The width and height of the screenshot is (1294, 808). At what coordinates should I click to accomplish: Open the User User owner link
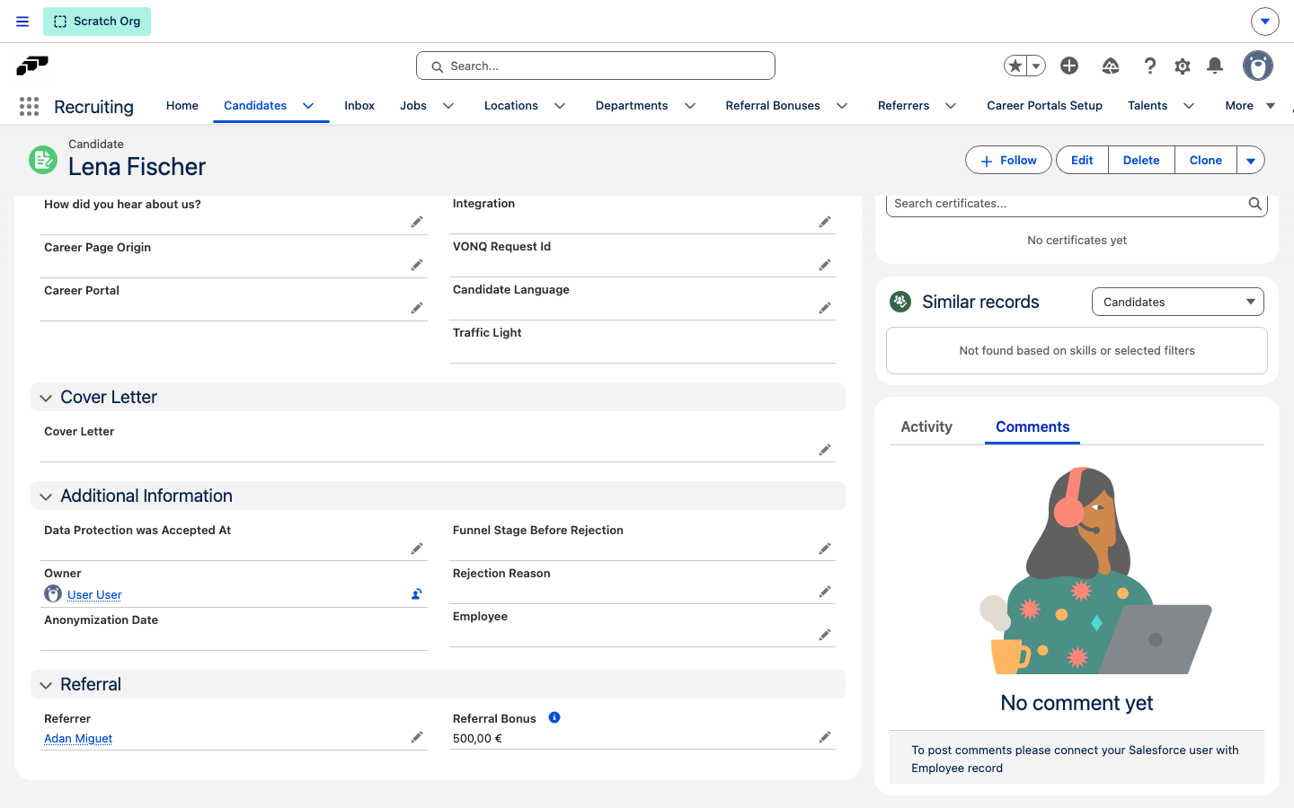click(x=94, y=595)
